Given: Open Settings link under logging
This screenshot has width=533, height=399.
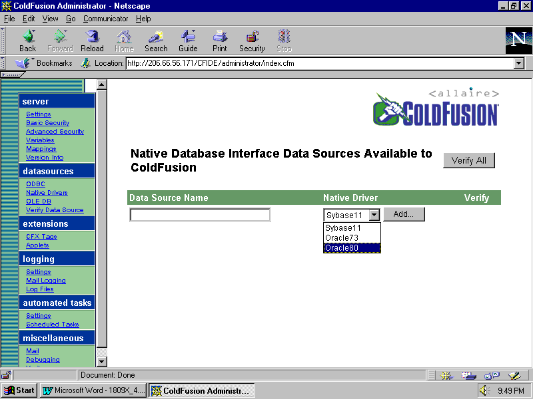Looking at the screenshot, I should click(x=39, y=272).
